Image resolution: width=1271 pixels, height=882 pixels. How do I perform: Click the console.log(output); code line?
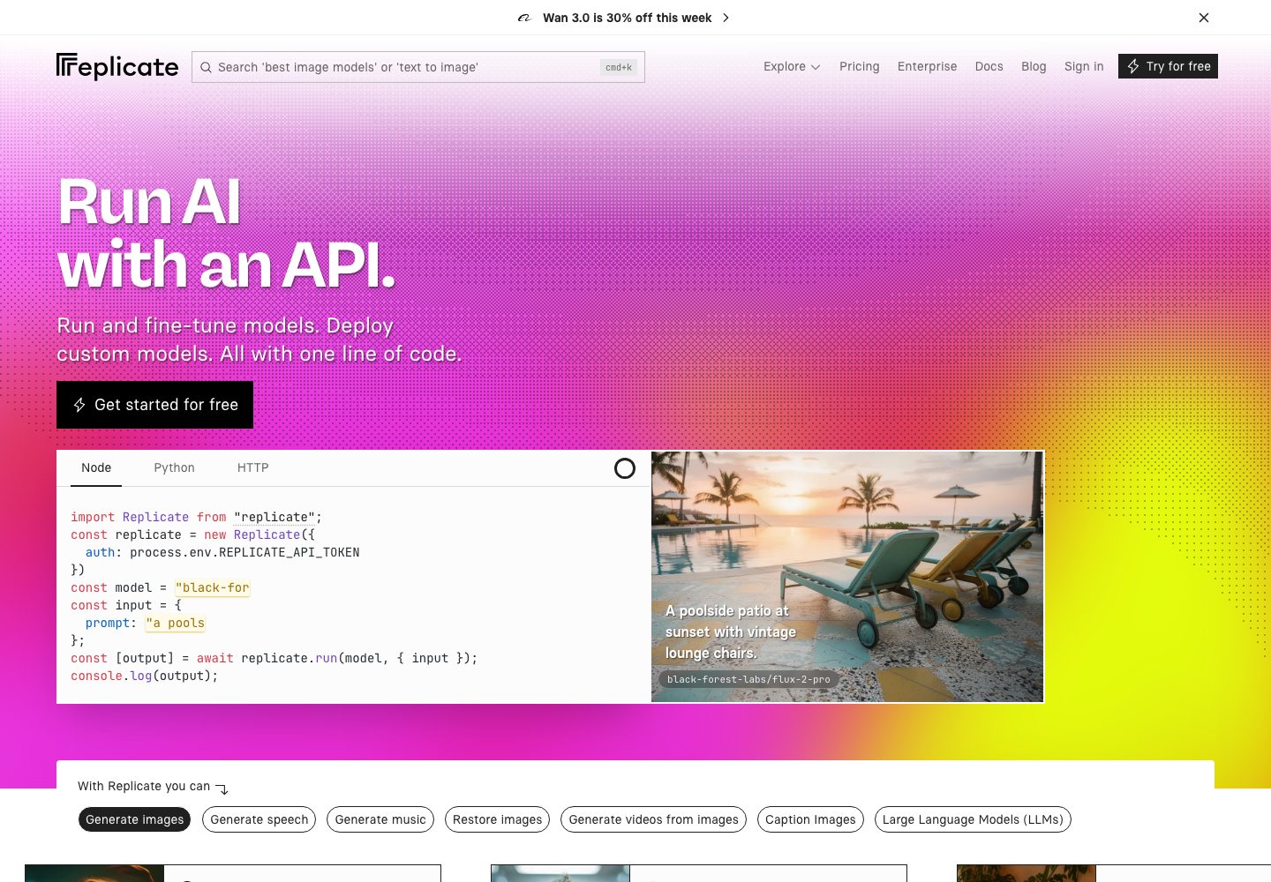click(145, 676)
